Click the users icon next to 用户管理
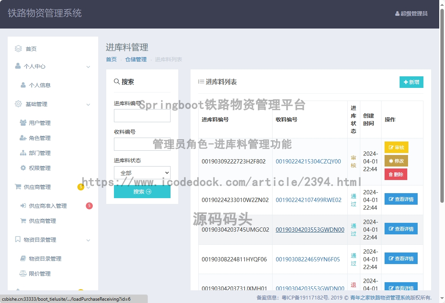This screenshot has height=303, width=445. click(23, 123)
